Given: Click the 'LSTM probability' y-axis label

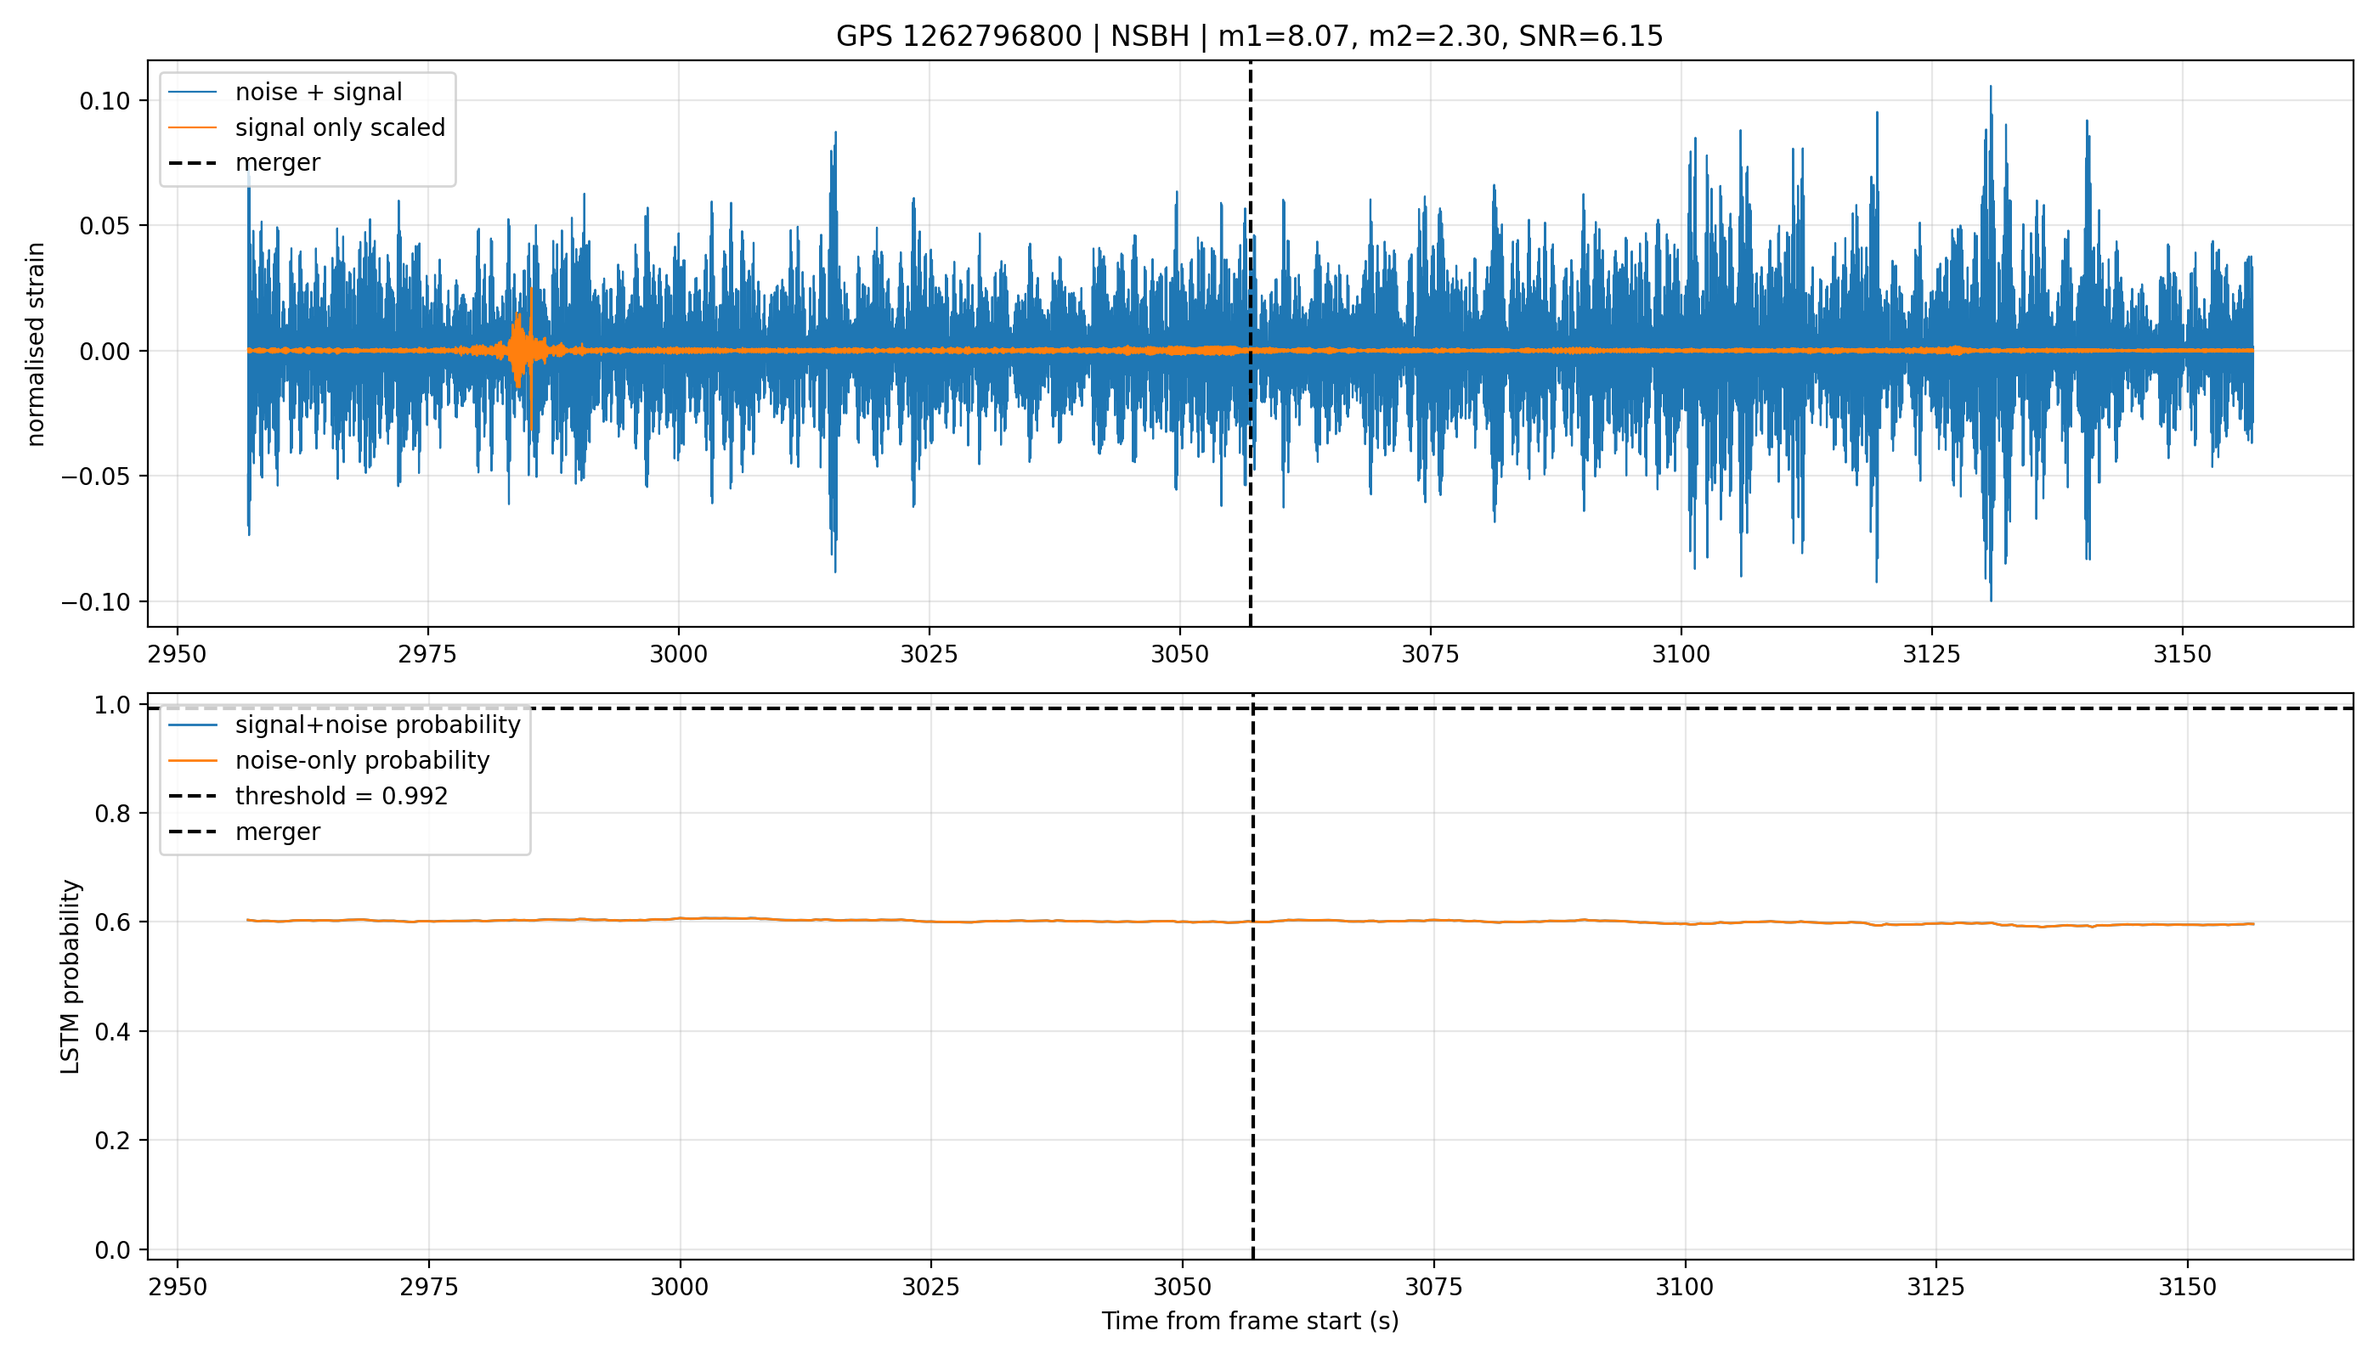Looking at the screenshot, I should [x=70, y=976].
